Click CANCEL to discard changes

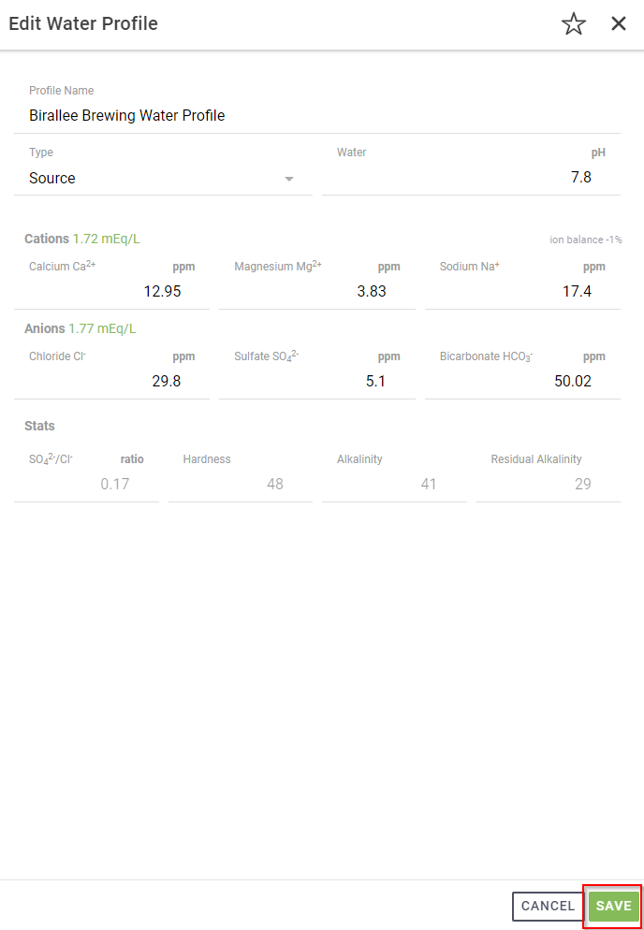tap(548, 906)
